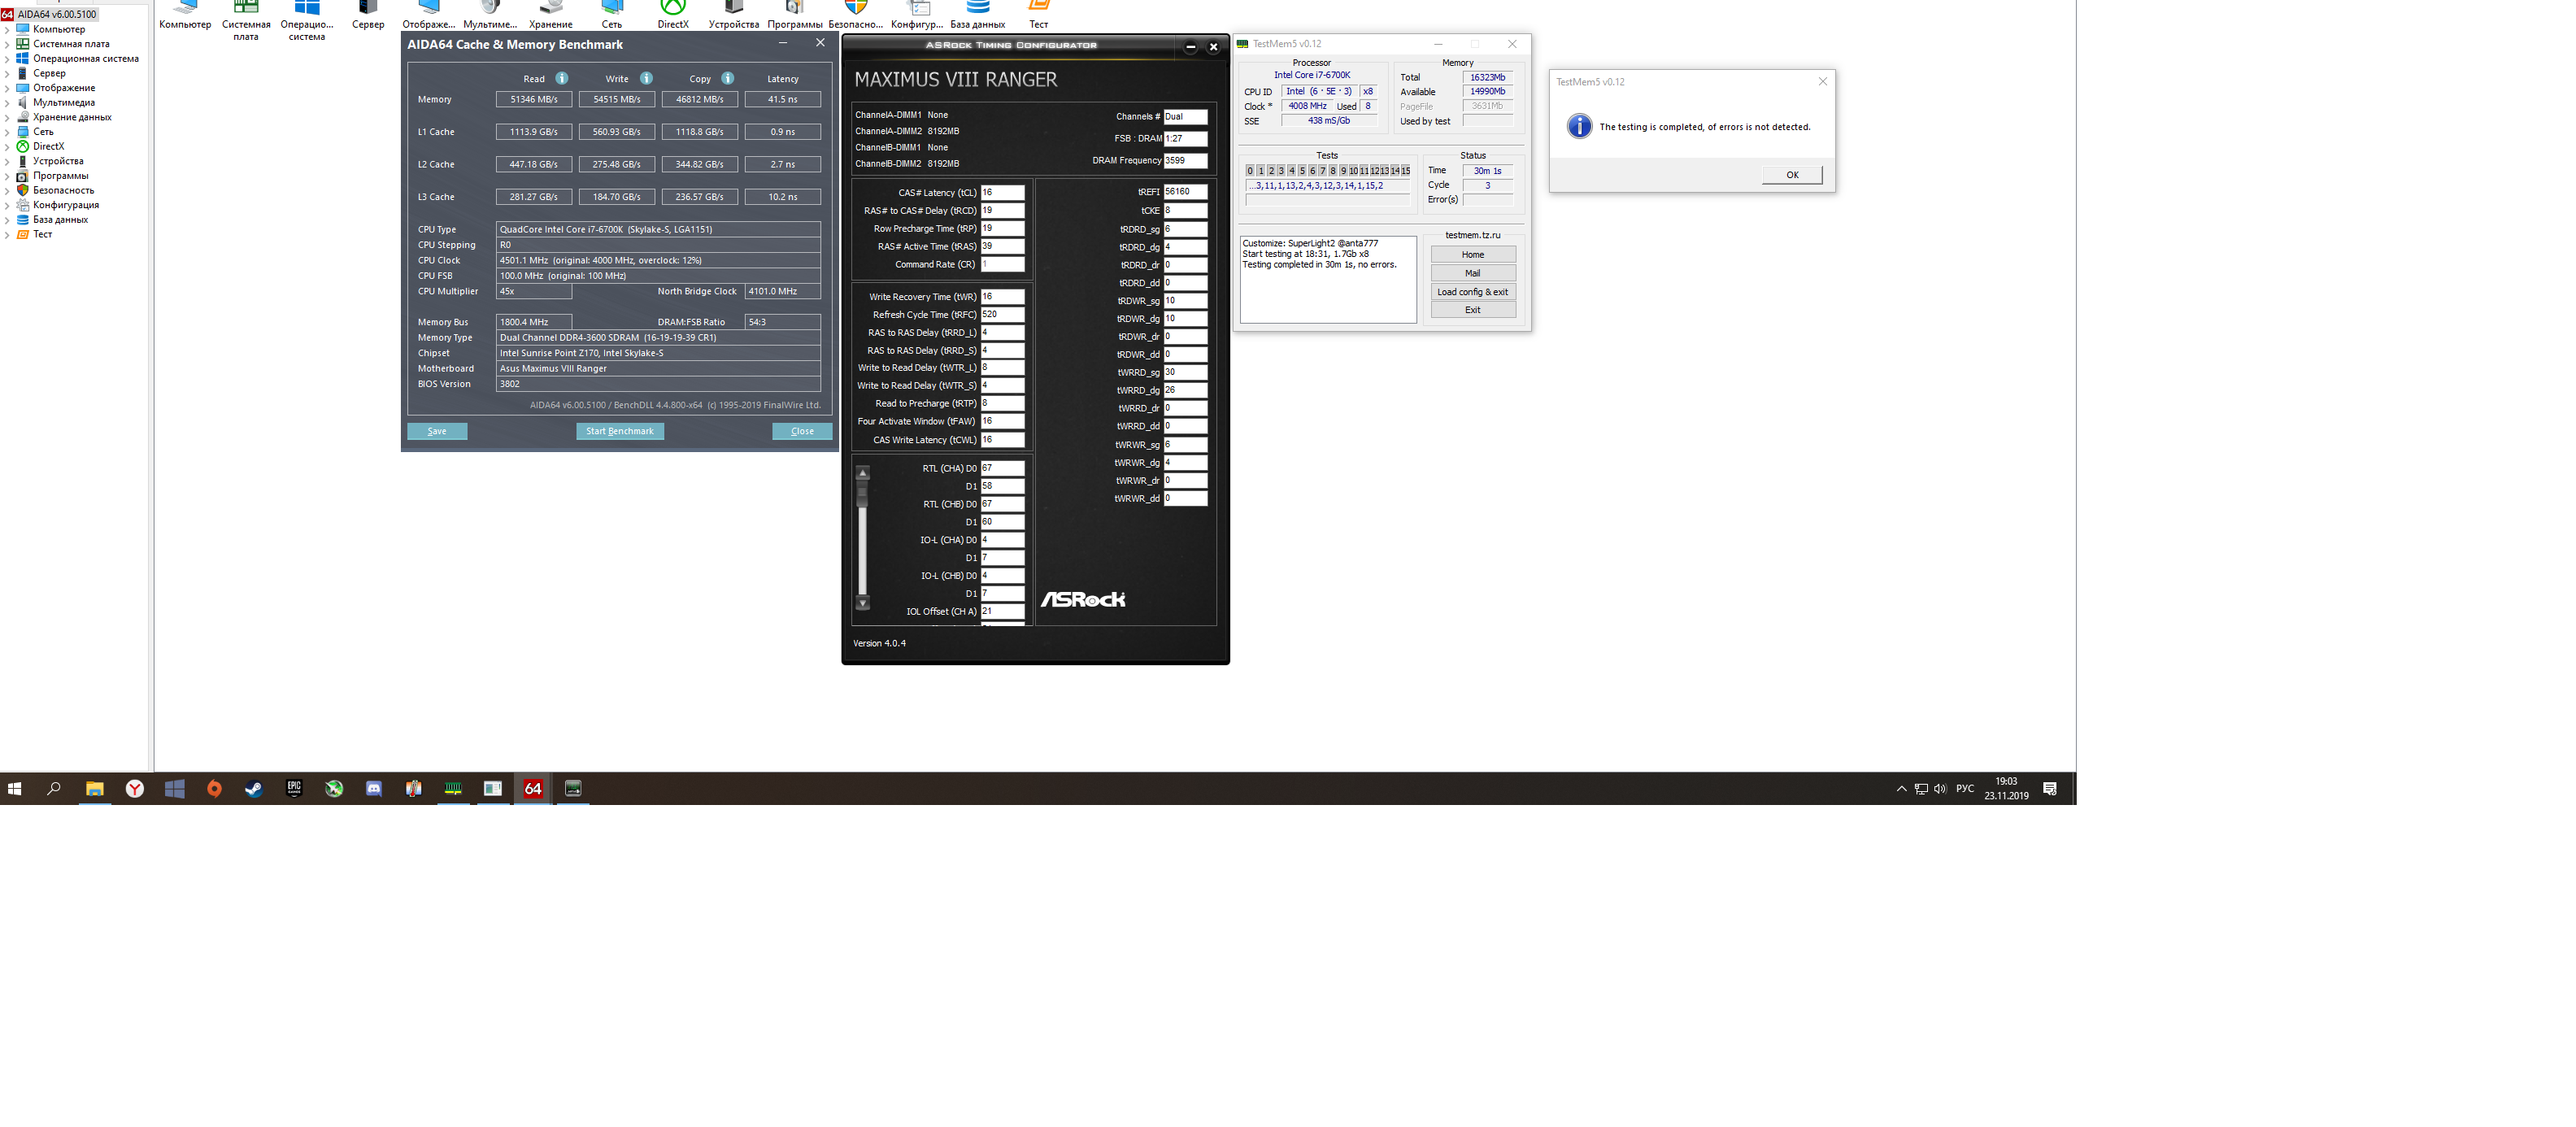
Task: Select Тест item in the sidebar tree
Action: [42, 234]
